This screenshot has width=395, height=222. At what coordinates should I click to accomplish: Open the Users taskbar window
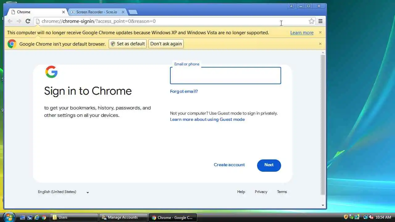(x=74, y=217)
